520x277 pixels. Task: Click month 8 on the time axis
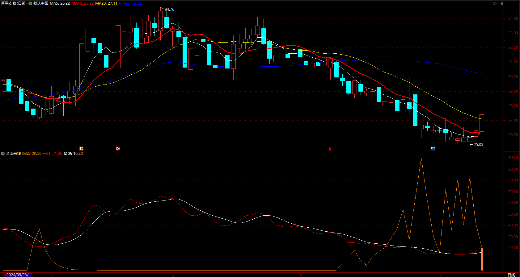coord(301,275)
